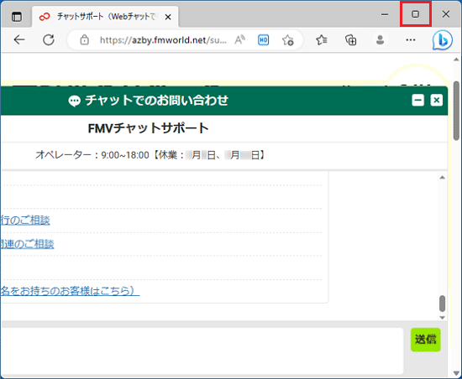Close the チャットでのお問い合わせ chat panel
Screen dimensions: 462x379
436,101
